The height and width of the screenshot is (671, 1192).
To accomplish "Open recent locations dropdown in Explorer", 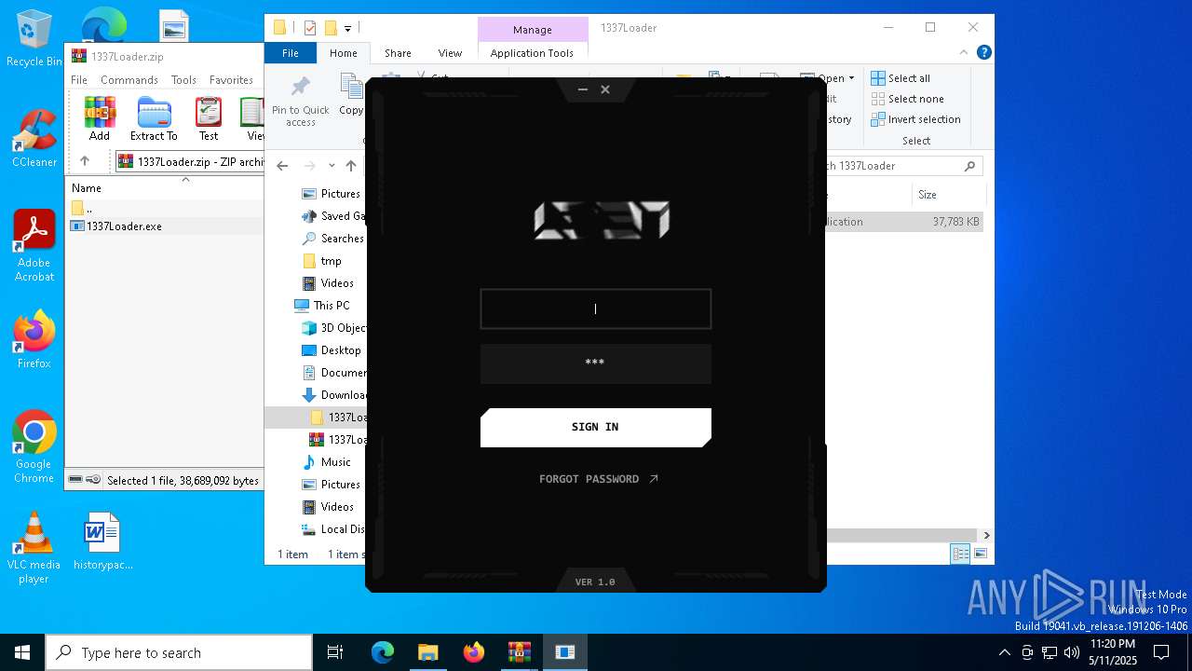I will [332, 166].
